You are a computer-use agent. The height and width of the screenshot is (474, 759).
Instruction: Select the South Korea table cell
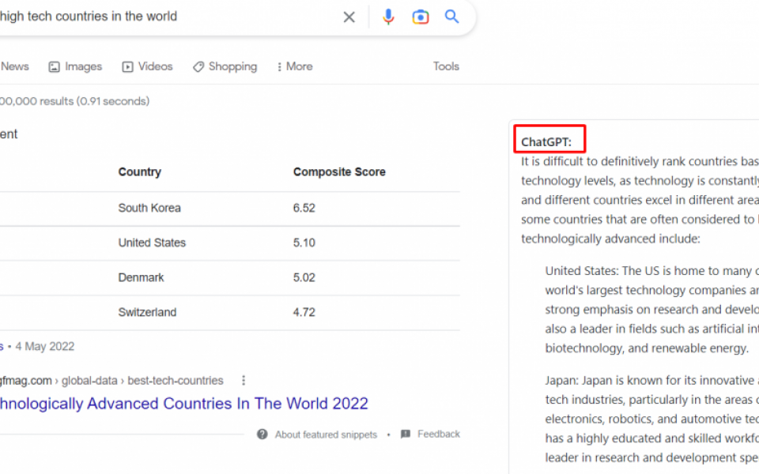pos(149,208)
